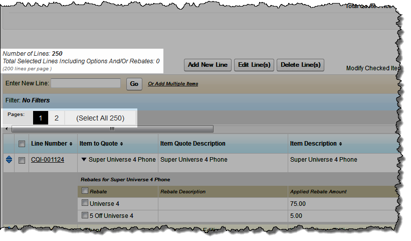The width and height of the screenshot is (411, 241).
Task: Click Select All 250 lines
Action: point(100,118)
